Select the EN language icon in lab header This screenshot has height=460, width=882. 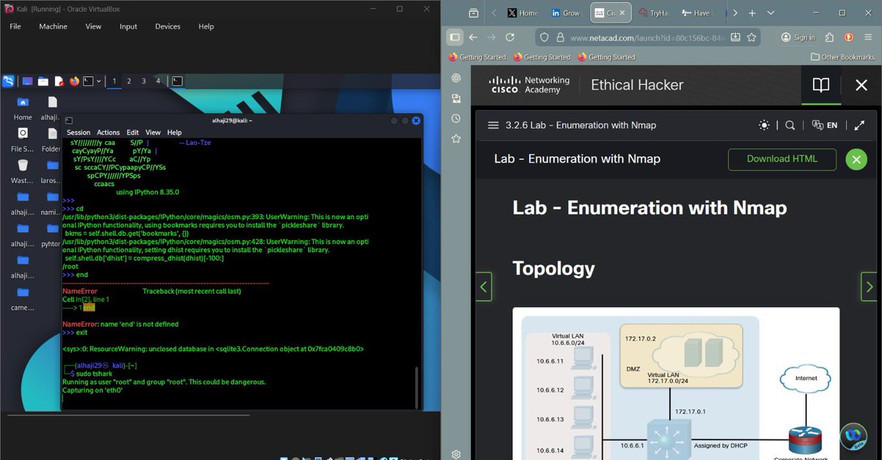coord(825,125)
